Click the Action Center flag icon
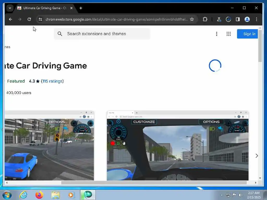The width and height of the screenshot is (267, 200). [234, 195]
